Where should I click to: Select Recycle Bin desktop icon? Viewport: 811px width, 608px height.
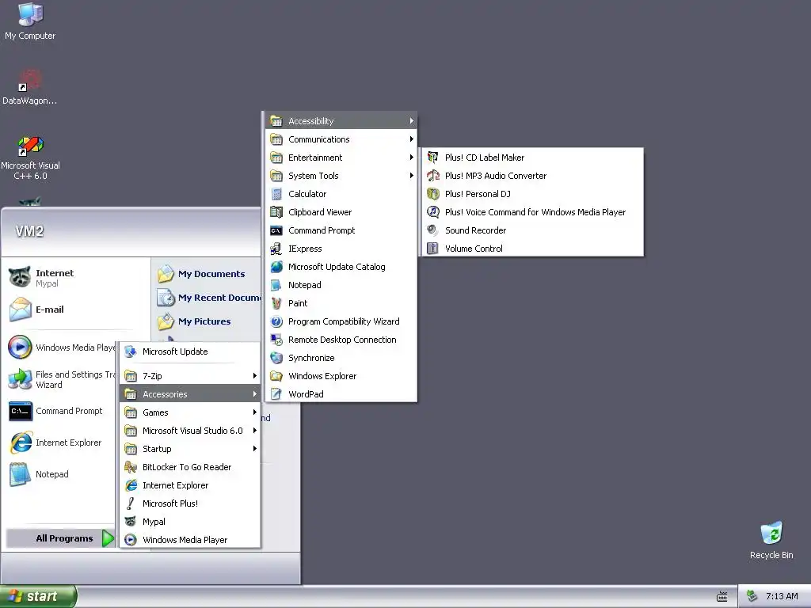(771, 540)
